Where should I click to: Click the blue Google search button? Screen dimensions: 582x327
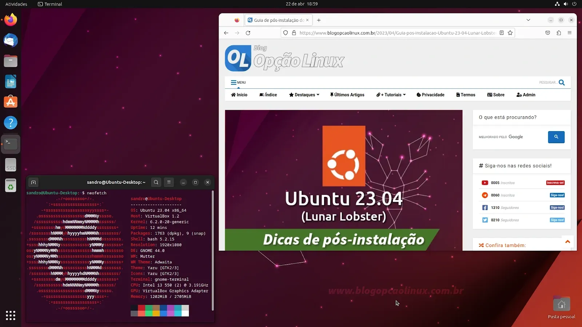pyautogui.click(x=556, y=137)
